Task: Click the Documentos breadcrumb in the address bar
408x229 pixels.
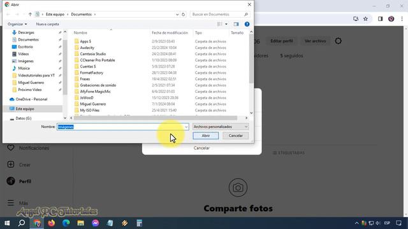Action: [x=81, y=14]
